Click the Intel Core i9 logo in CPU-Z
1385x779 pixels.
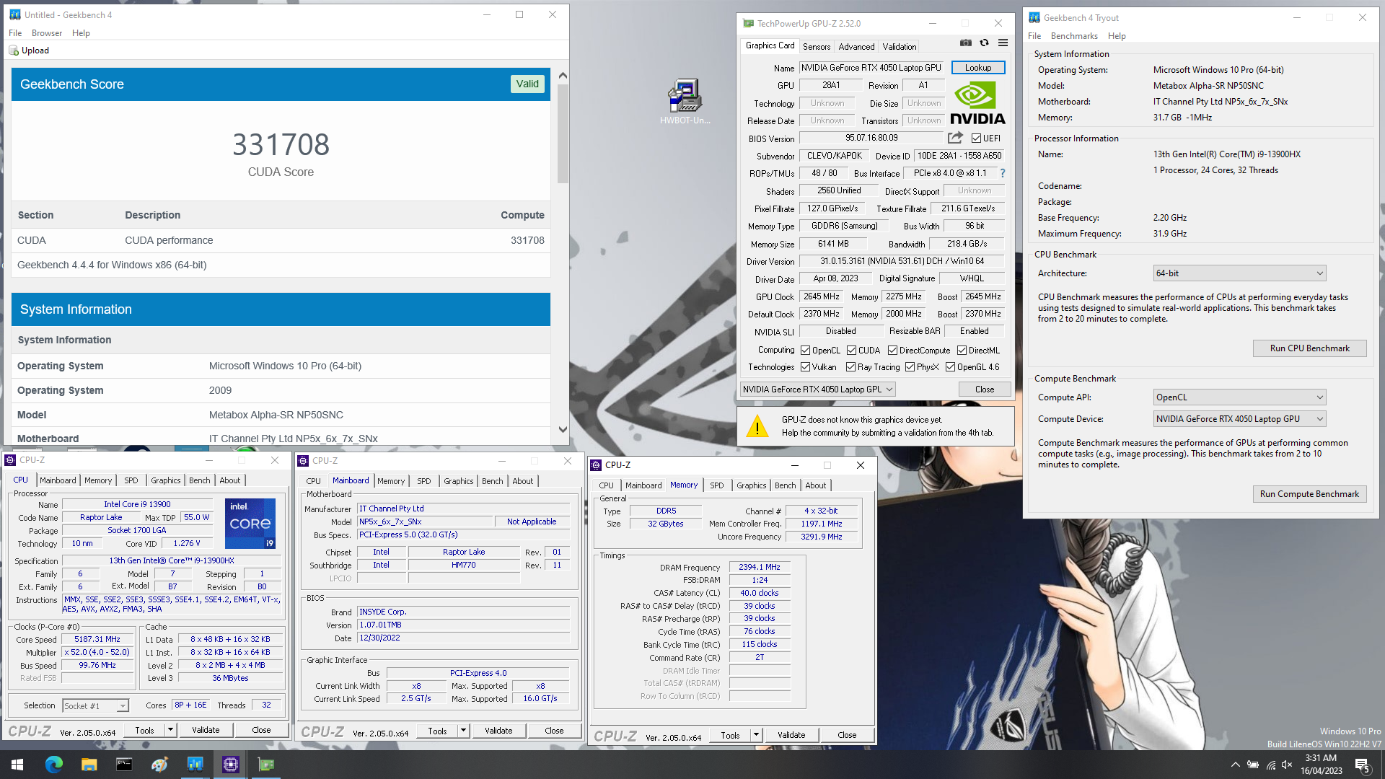coord(250,524)
